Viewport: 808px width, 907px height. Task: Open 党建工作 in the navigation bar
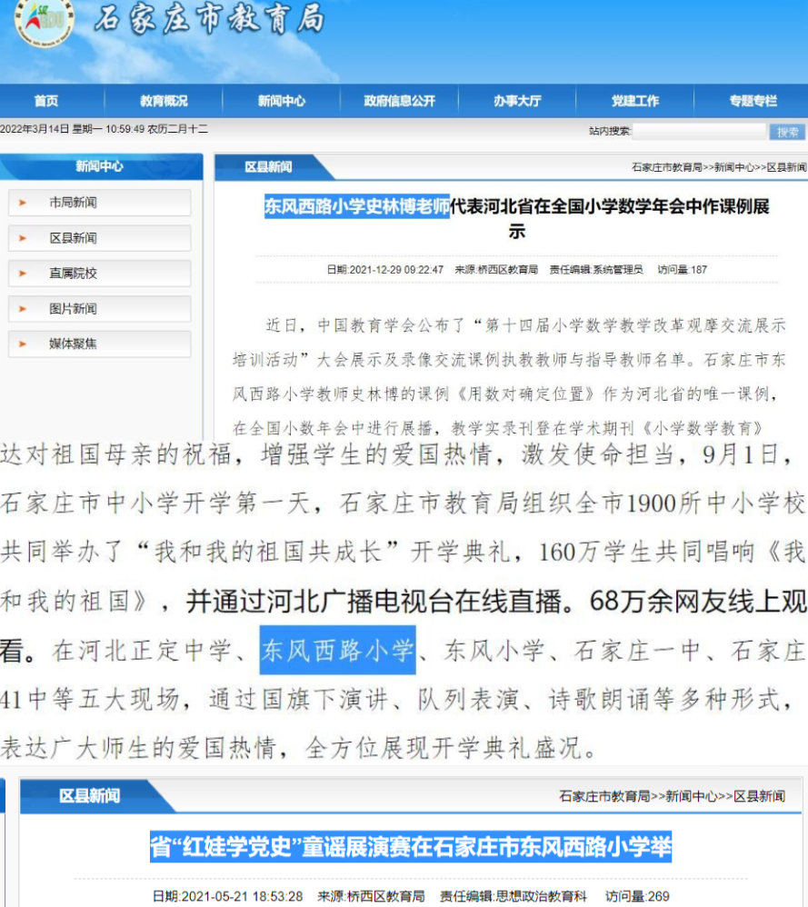(635, 101)
